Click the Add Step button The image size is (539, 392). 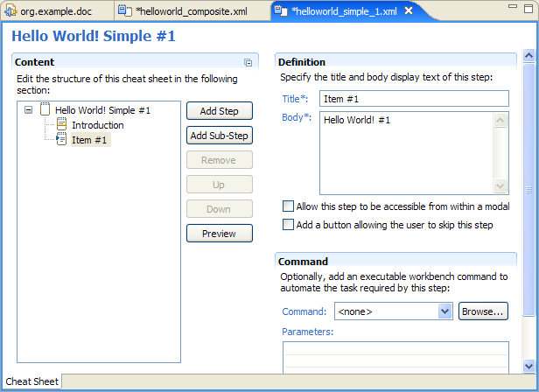tap(220, 111)
